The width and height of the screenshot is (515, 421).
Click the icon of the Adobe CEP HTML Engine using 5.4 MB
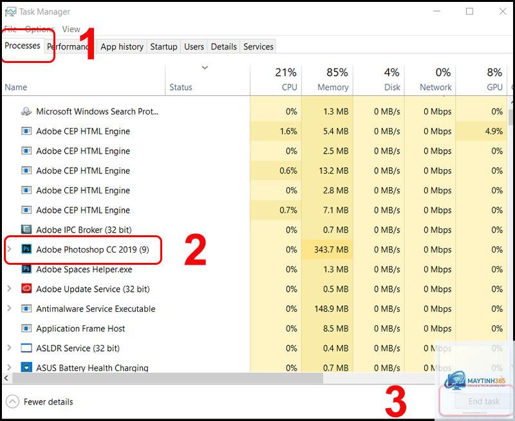[26, 131]
